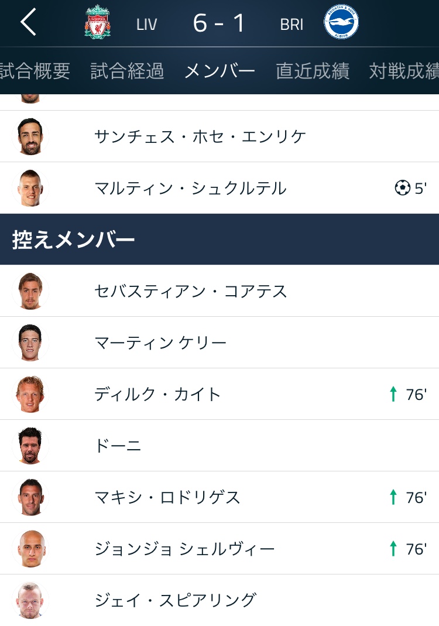Viewport: 439px width, 626px height.
Task: Tap substitution arrow for ジョンジョ シェルヴィー
Action: tap(393, 549)
